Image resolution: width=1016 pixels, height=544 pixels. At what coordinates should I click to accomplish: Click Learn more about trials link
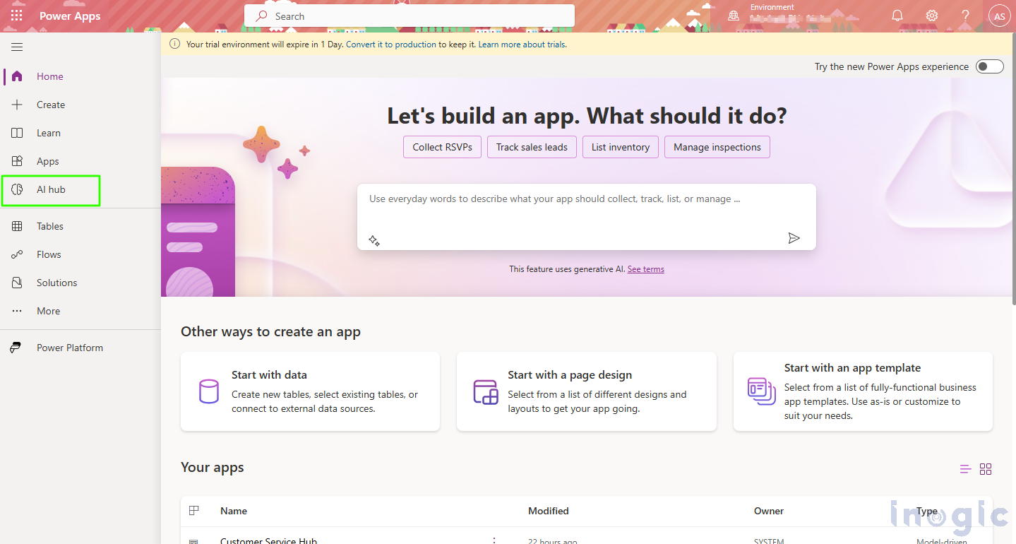[522, 44]
